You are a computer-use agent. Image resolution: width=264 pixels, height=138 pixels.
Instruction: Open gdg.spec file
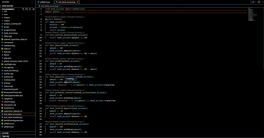pos(8,58)
